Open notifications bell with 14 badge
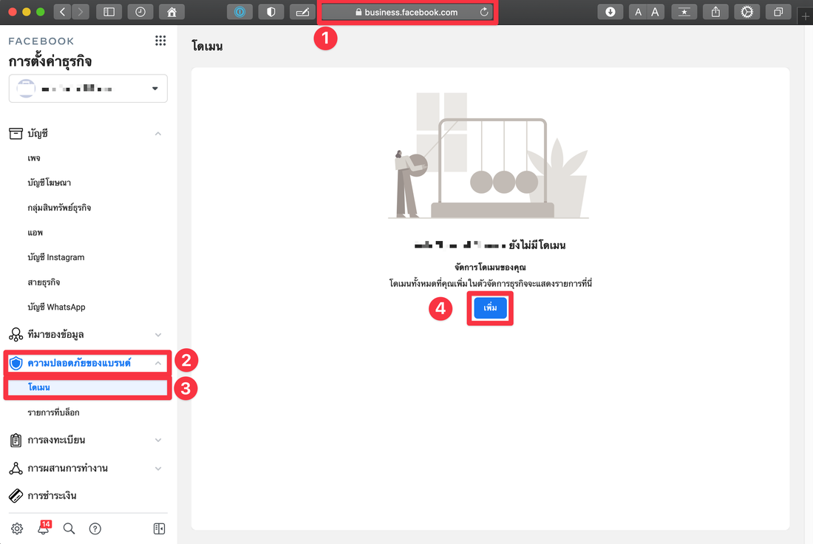 pos(44,528)
